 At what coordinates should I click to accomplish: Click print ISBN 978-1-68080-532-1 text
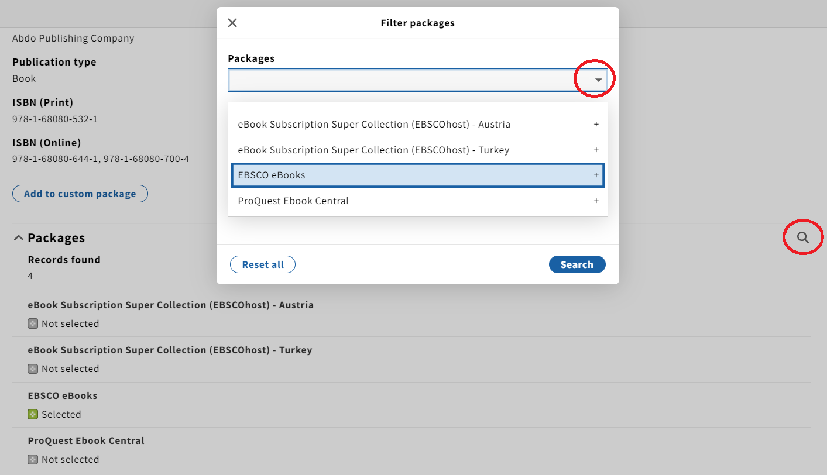[x=55, y=119]
